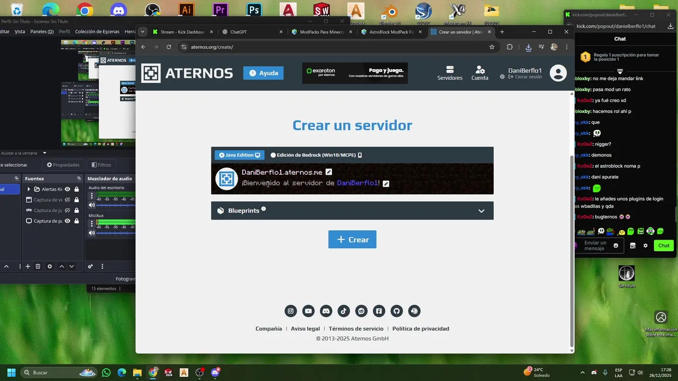Mute Audio del escritorio in OBS

[x=92, y=205]
